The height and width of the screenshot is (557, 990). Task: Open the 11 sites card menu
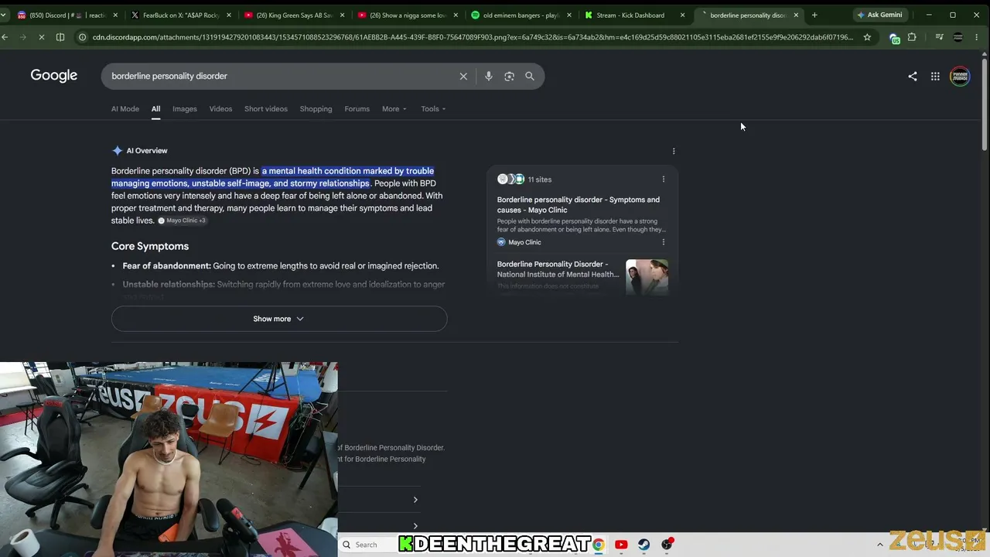click(663, 179)
